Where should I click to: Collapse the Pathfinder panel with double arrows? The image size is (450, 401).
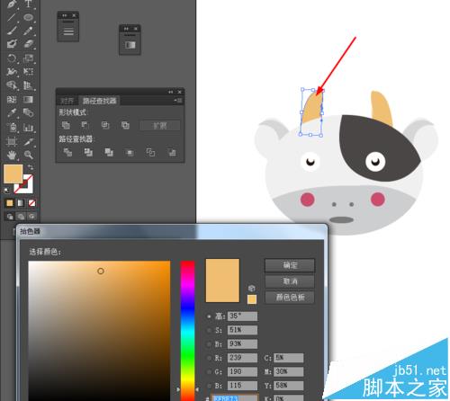[171, 92]
